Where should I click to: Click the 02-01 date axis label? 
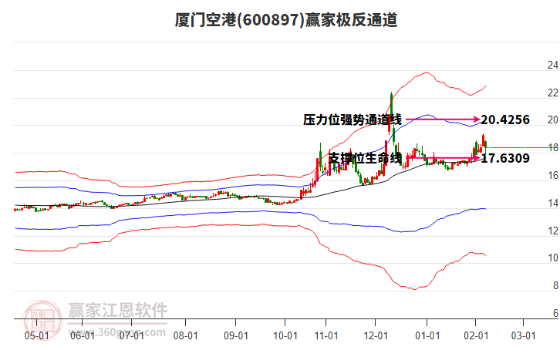[x=476, y=335]
